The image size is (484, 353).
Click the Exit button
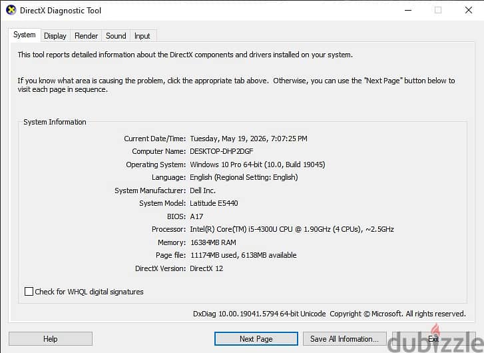pos(434,339)
